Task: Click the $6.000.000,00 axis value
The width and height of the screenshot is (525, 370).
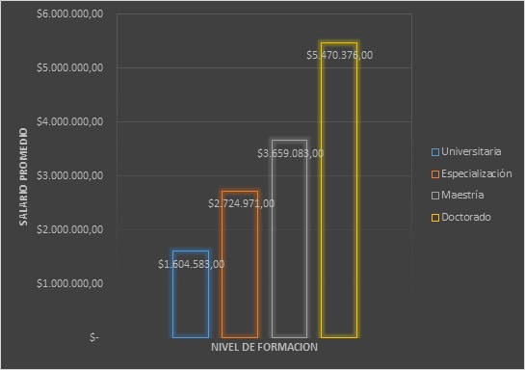Action: [69, 14]
